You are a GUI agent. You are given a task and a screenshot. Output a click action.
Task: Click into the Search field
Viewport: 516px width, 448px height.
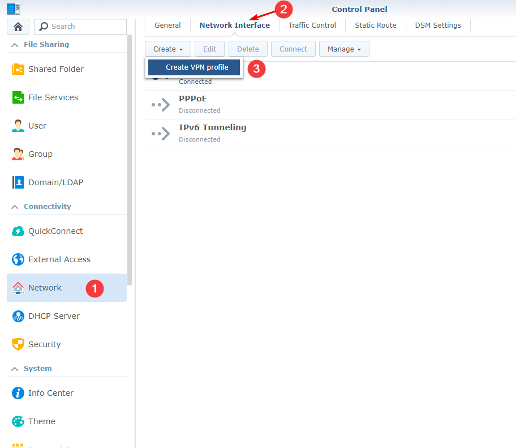tap(86, 27)
